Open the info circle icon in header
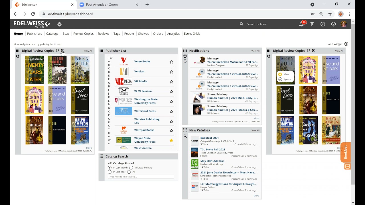The image size is (365, 205). (323, 24)
